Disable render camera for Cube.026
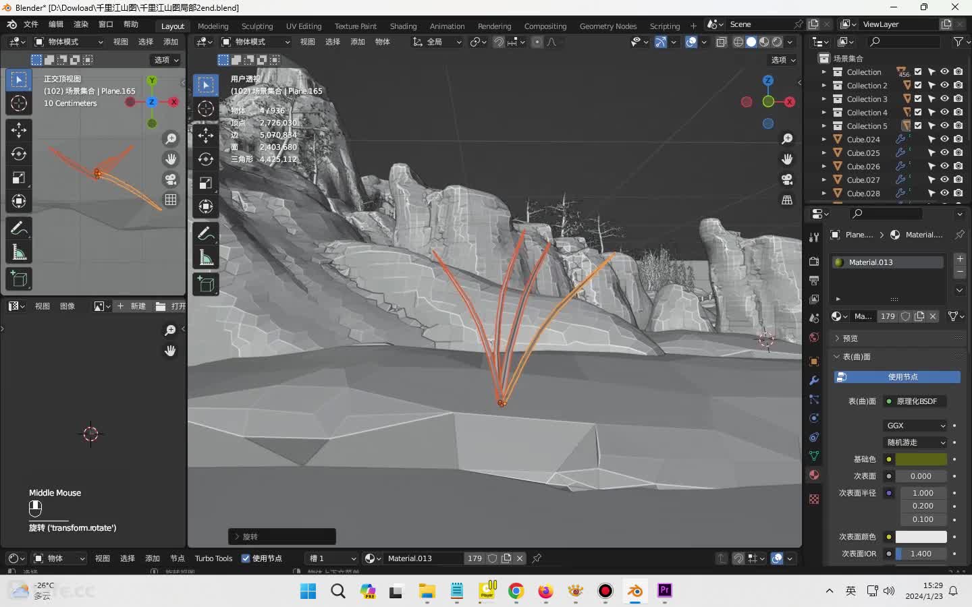Screen dimensions: 972x607 point(958,167)
